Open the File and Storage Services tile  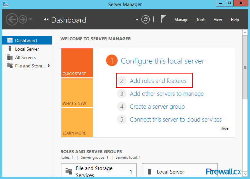pyautogui.click(x=99, y=170)
